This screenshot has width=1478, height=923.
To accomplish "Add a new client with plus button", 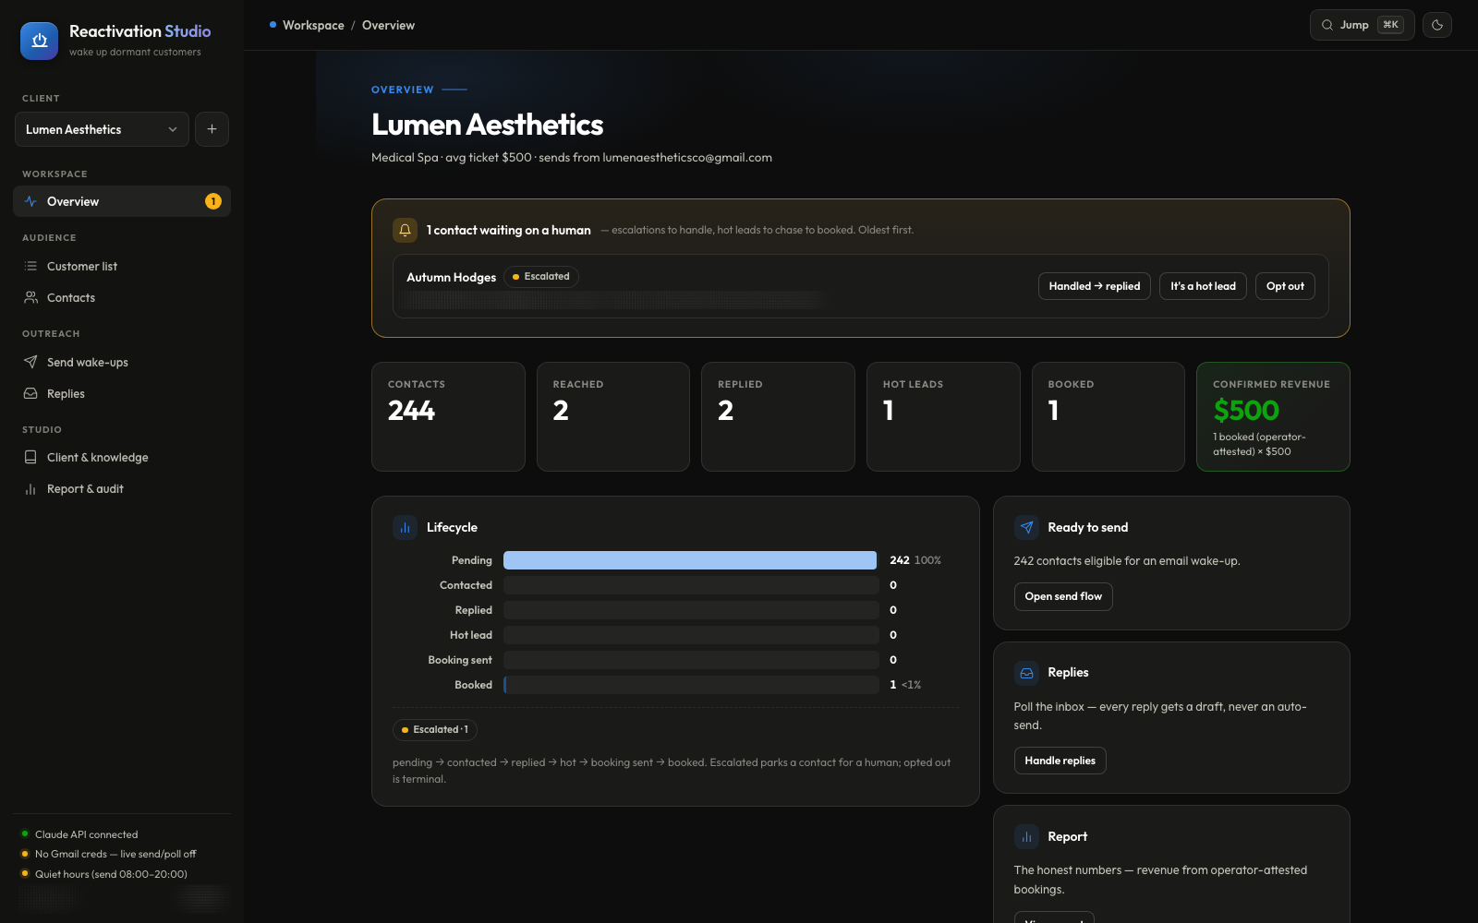I will (212, 129).
